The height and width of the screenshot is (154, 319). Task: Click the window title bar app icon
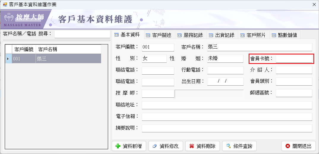click(x=5, y=4)
